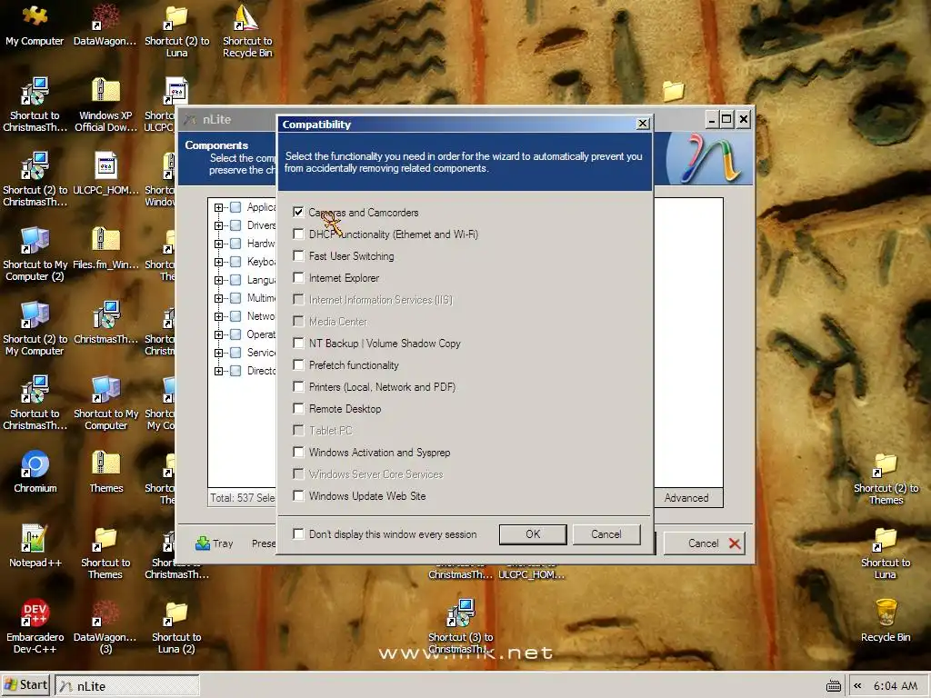Expand the Multimedia tree node
Viewport: 931px width, 698px height.
tap(218, 298)
